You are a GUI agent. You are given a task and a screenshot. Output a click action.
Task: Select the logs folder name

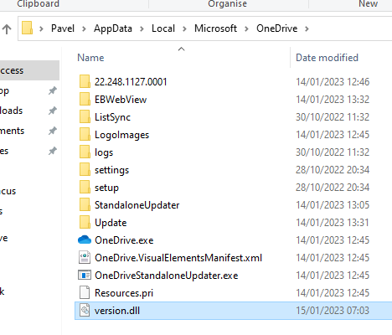tap(104, 152)
